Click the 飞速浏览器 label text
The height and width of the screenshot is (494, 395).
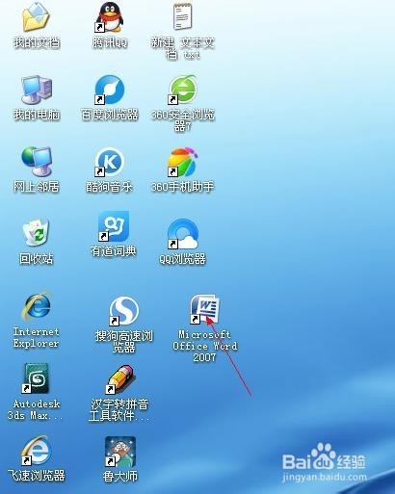point(37,476)
